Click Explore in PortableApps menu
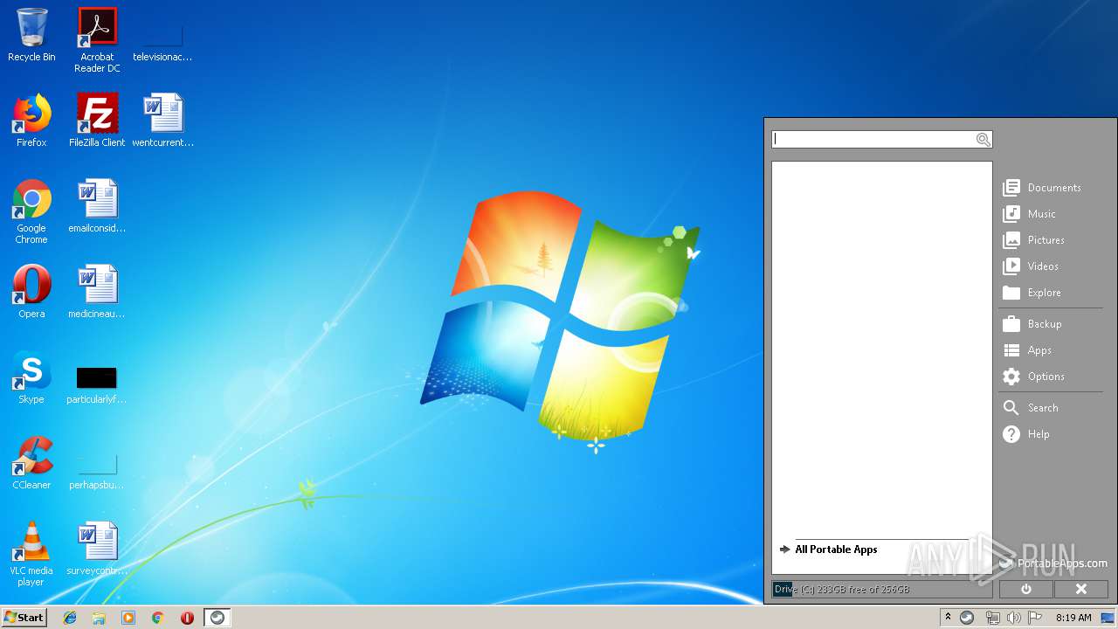 tap(1032, 293)
